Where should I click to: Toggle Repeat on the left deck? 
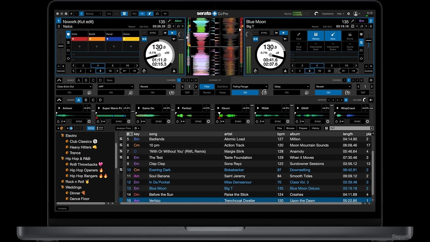132,27
